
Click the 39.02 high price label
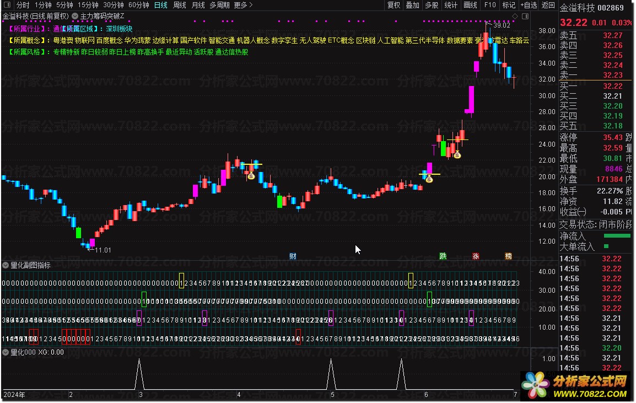tap(502, 25)
